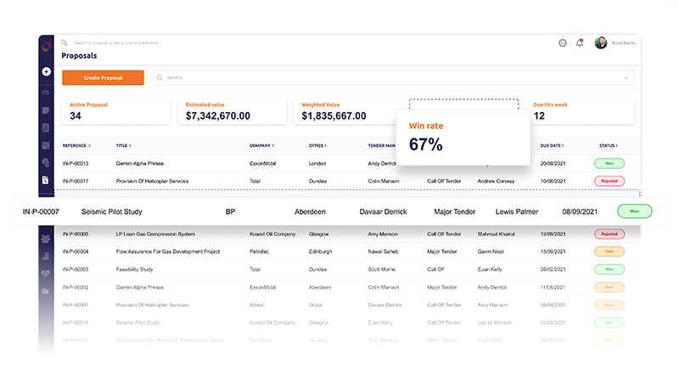Open Steve Banks profile avatar
Viewport: 679px width, 382px height.
(601, 42)
